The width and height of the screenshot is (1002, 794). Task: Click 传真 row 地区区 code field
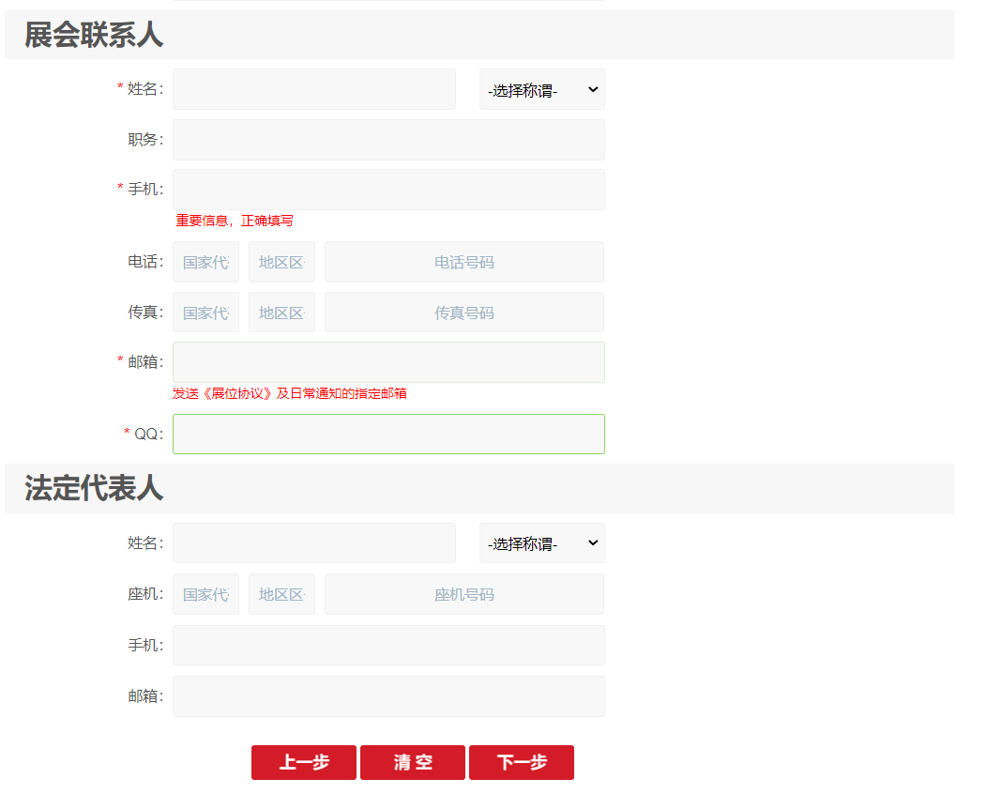pos(281,313)
